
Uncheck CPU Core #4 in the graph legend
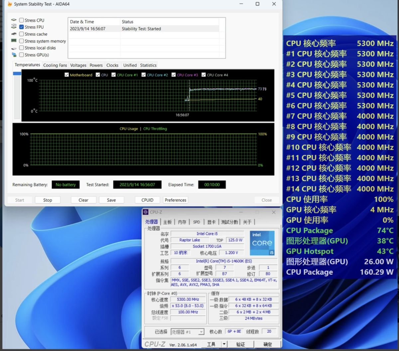204,75
